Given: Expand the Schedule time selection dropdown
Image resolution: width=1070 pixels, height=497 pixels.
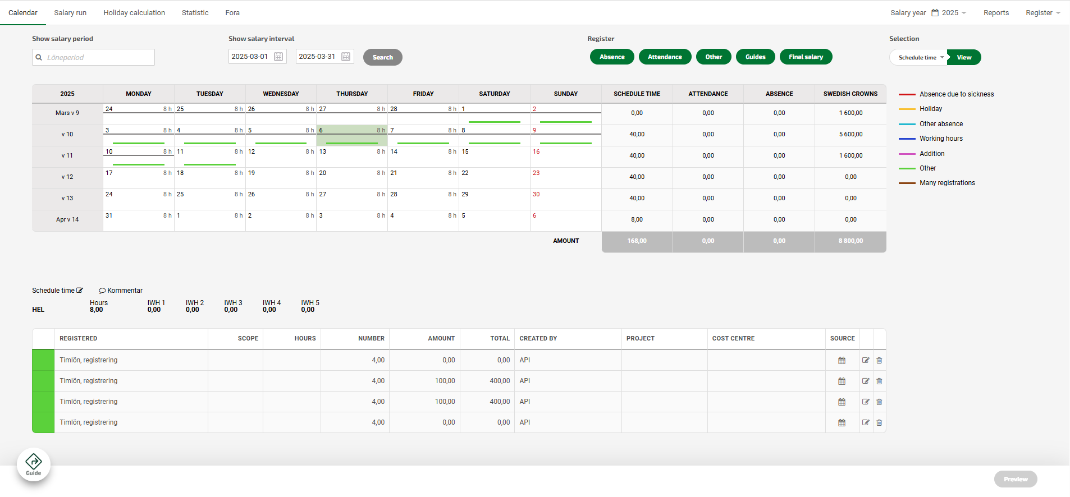Looking at the screenshot, I should 921,57.
